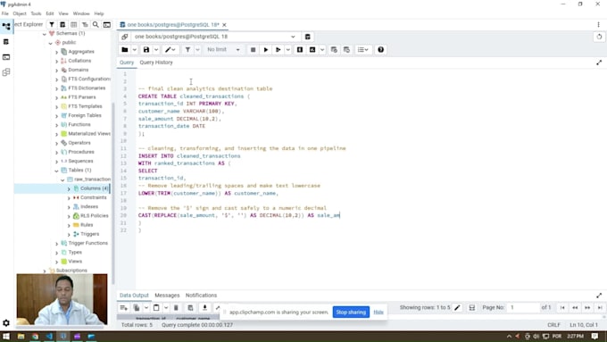Click the Explain Analyze icon

click(x=312, y=50)
